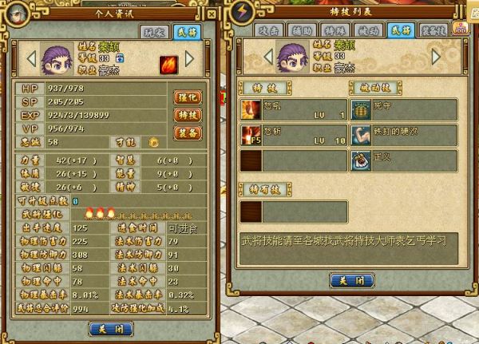Select the 怒斩 skill icon marked F5
This screenshot has height=344, width=479.
(251, 135)
